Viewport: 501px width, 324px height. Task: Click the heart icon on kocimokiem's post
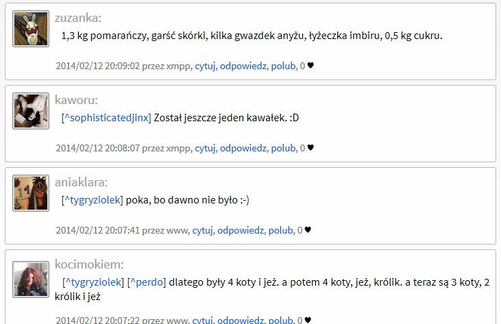308,320
